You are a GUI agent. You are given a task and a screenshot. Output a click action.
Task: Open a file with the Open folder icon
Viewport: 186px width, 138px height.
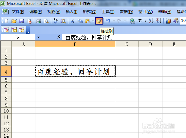coord(14,21)
